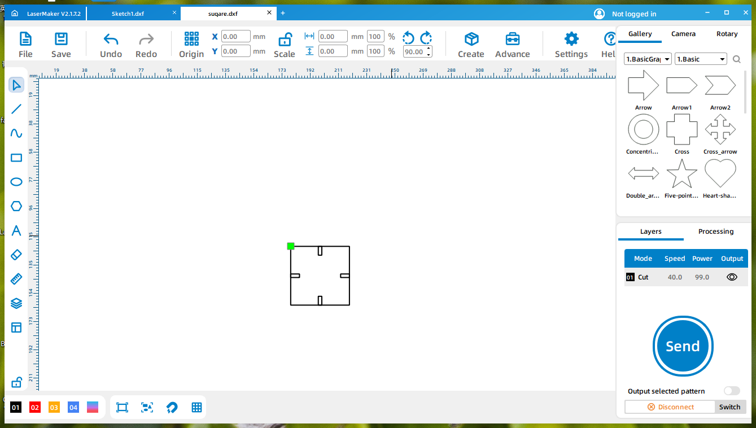Switch to the suqare.dxf tab
This screenshot has width=756, height=428.
(x=223, y=14)
